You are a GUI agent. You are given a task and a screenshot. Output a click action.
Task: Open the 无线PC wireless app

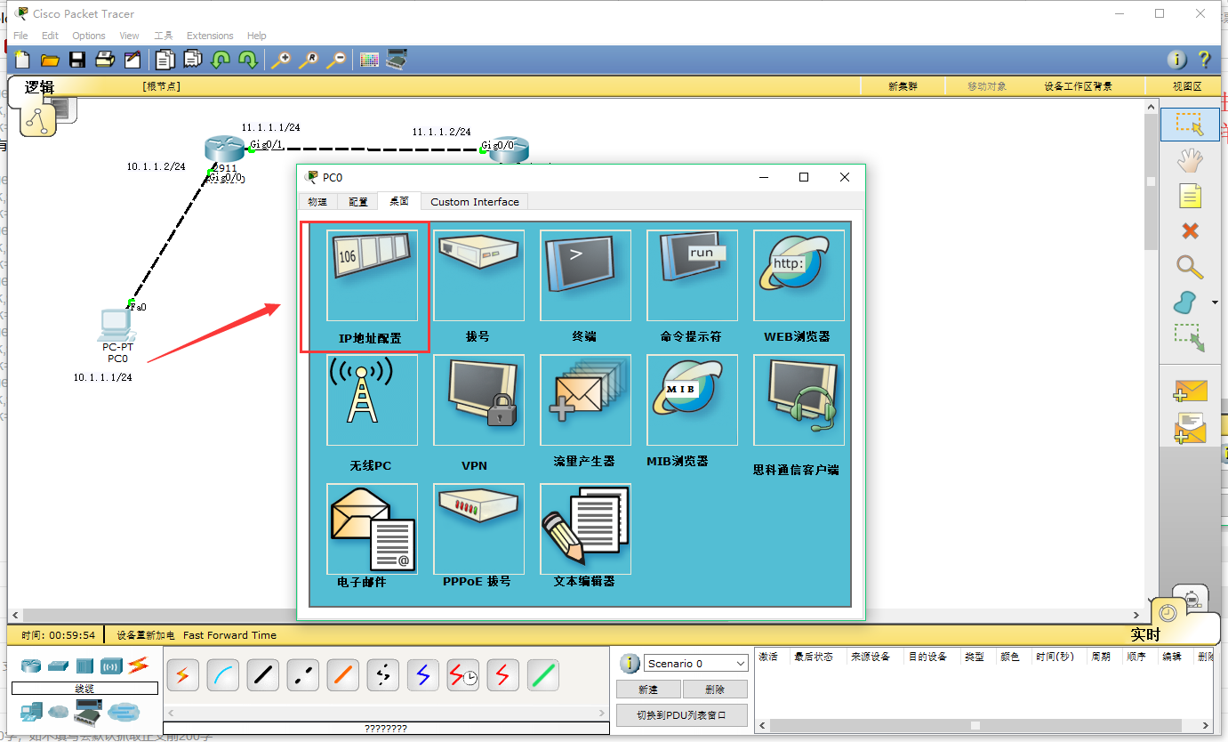(372, 399)
